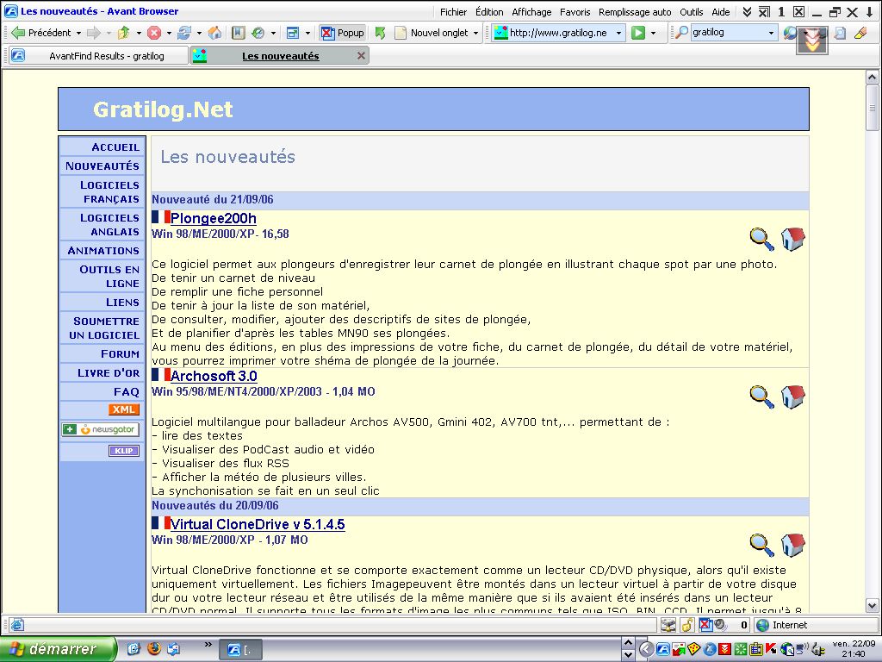The height and width of the screenshot is (662, 882).
Task: Click the green arrow icon beside Popup
Action: click(x=381, y=34)
